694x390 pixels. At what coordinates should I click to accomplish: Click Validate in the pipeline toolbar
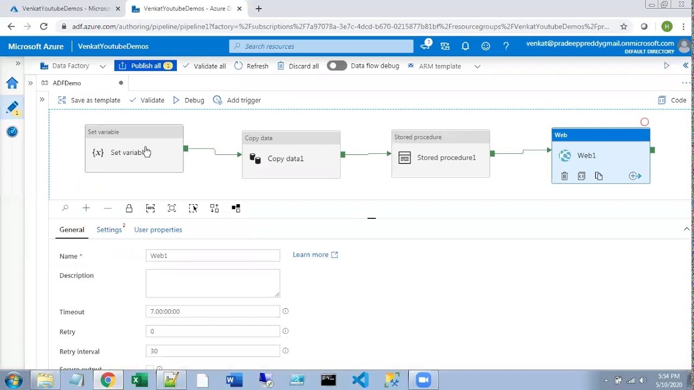(146, 100)
